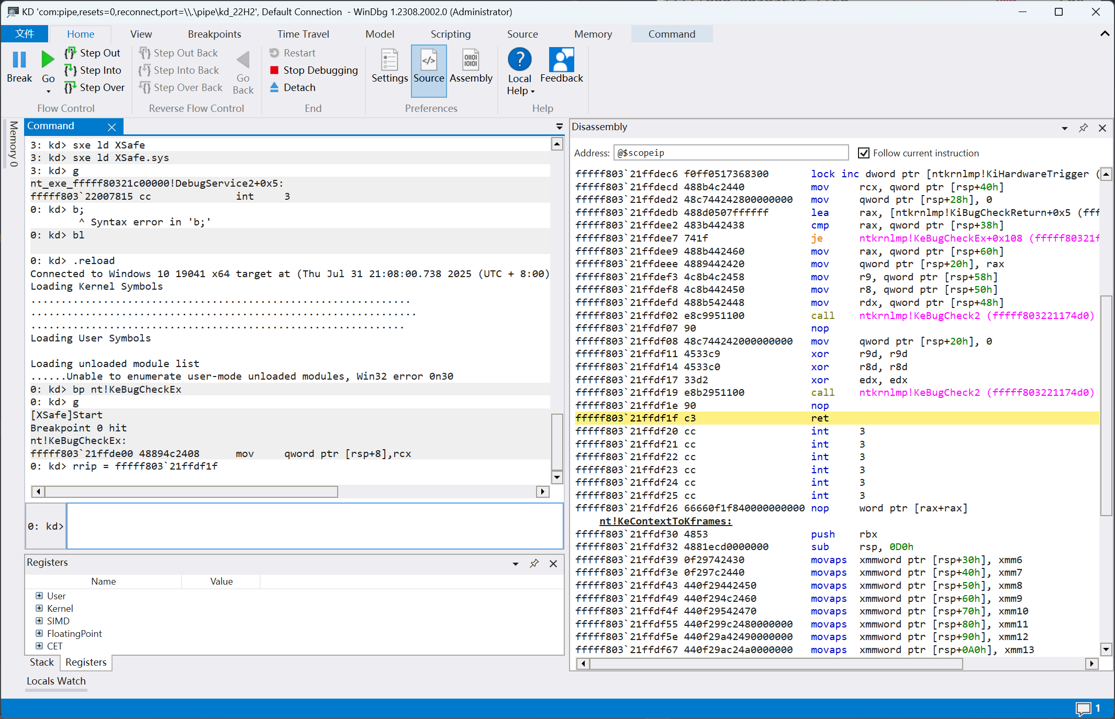The width and height of the screenshot is (1115, 719).
Task: Click the Step Out Back button
Action: (x=179, y=53)
